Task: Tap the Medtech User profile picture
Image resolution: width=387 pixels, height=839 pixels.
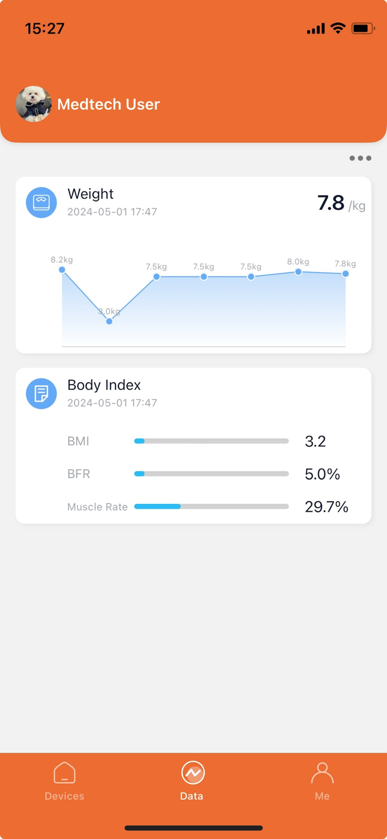Action: (x=34, y=104)
